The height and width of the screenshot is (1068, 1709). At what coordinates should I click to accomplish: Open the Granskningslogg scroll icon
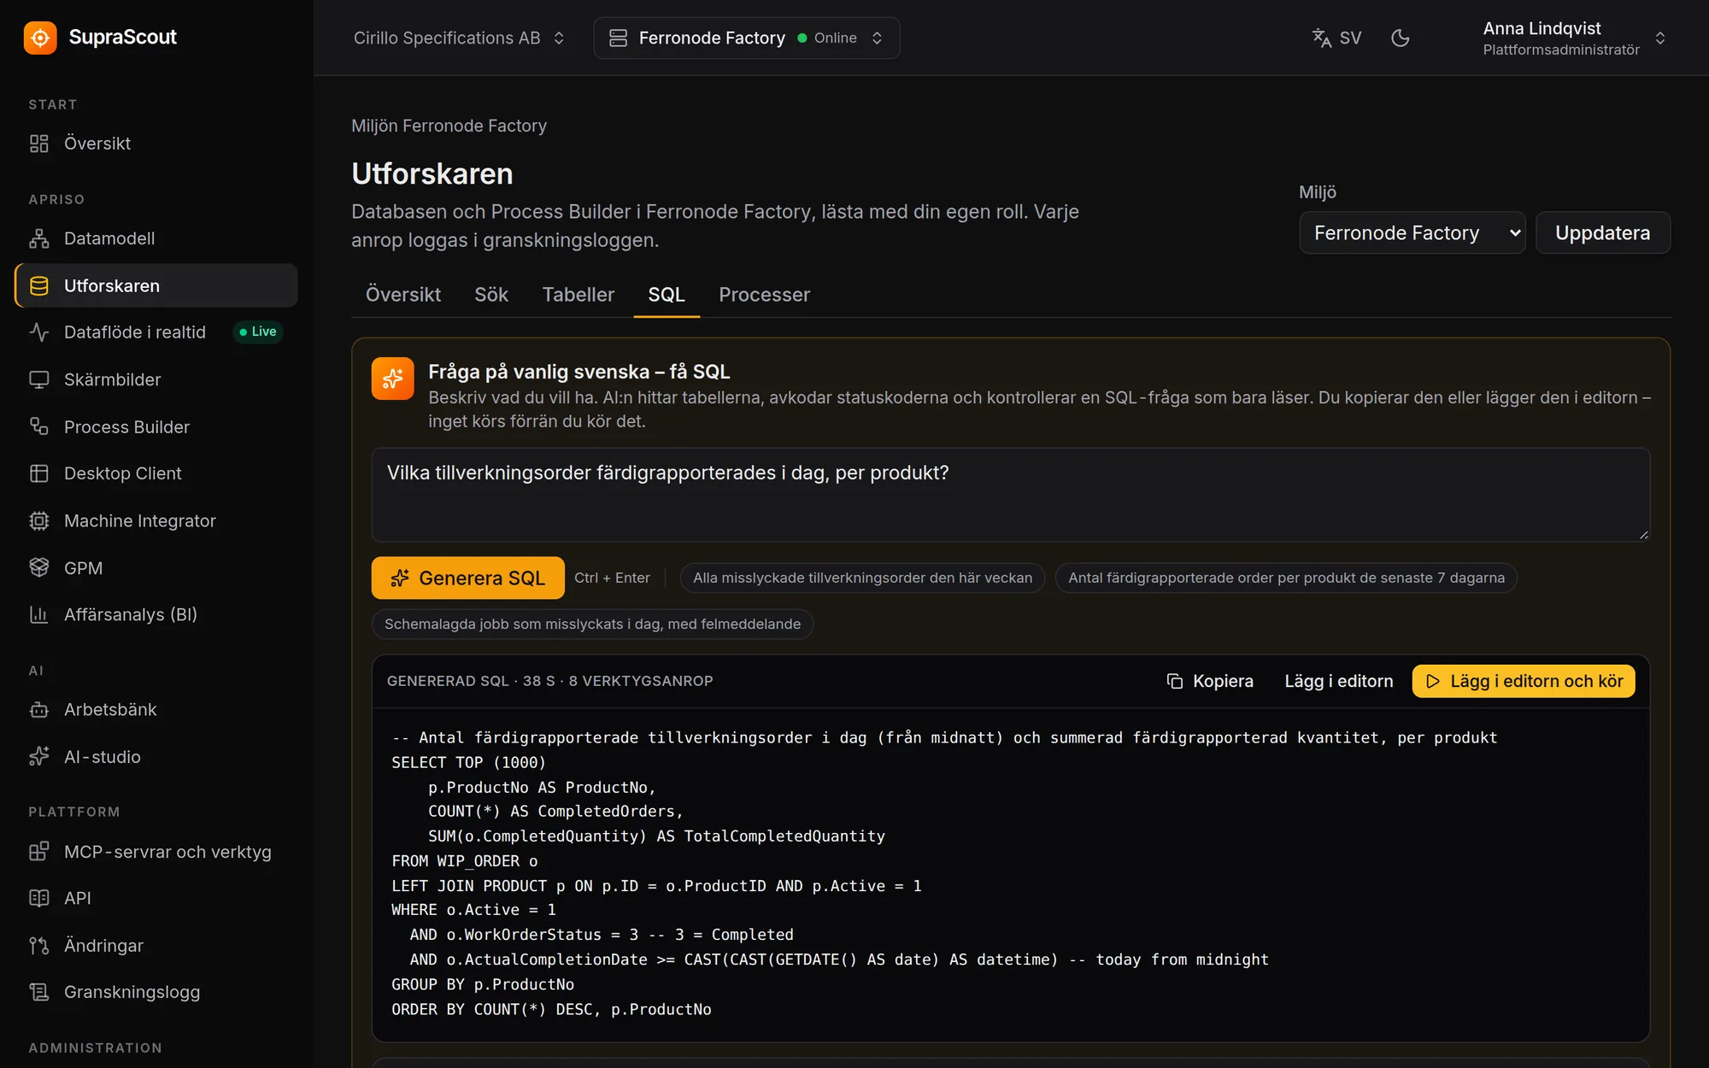pyautogui.click(x=39, y=992)
